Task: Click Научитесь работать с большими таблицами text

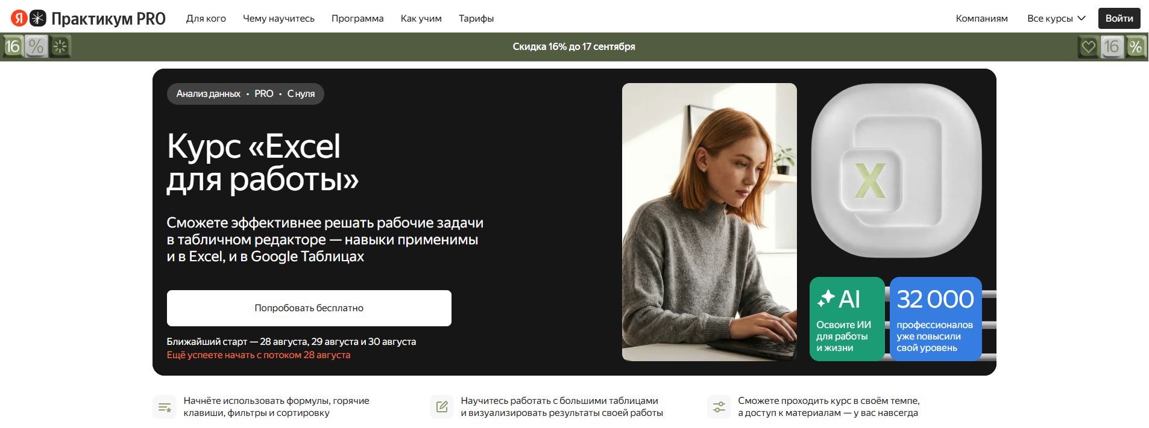Action: 562,407
